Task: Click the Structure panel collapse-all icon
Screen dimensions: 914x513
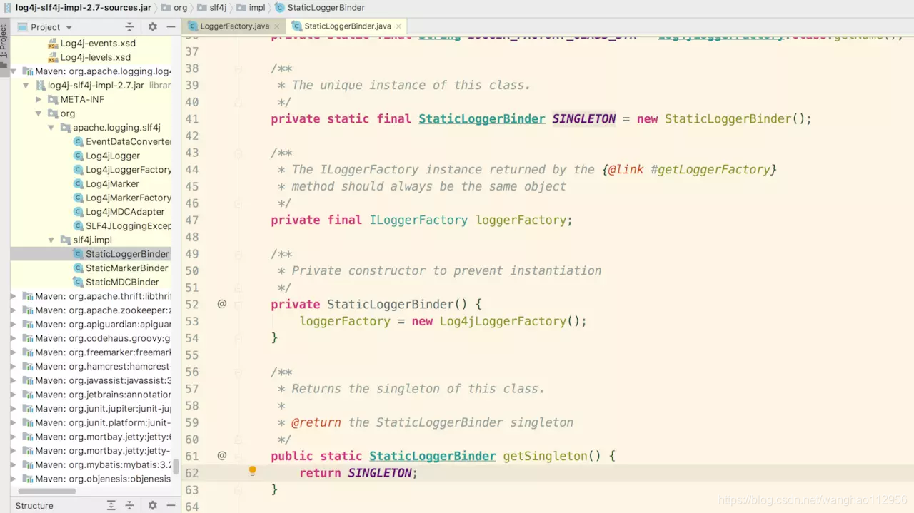Action: pos(131,505)
